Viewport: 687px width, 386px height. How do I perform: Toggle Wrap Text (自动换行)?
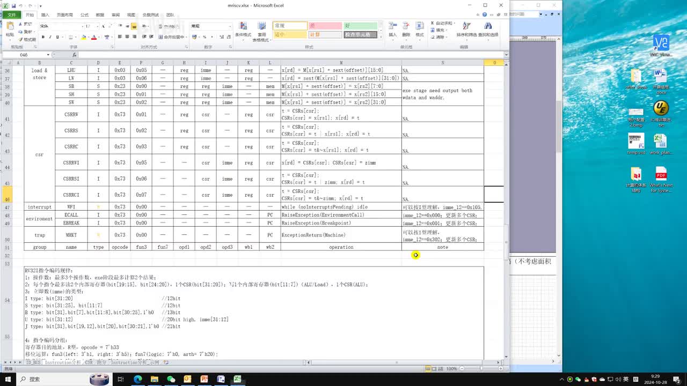click(170, 26)
